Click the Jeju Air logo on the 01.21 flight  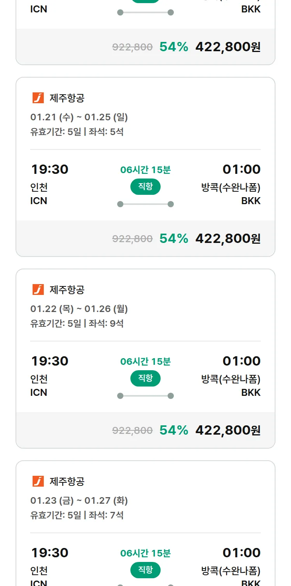click(38, 98)
